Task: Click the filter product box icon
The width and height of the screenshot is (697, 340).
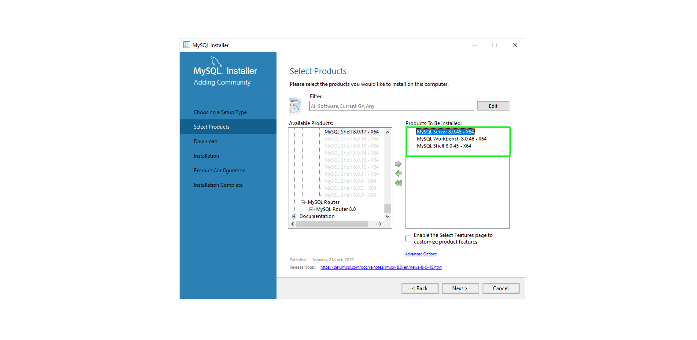Action: coord(295,106)
